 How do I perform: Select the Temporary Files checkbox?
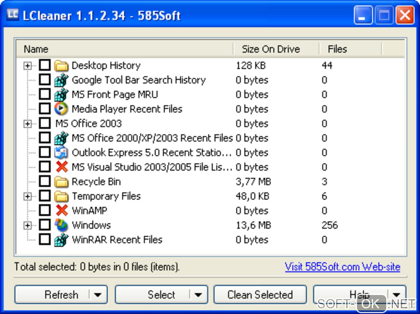[x=44, y=196]
